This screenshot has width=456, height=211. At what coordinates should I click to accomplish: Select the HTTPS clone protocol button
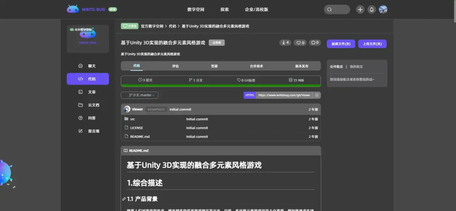coord(250,95)
